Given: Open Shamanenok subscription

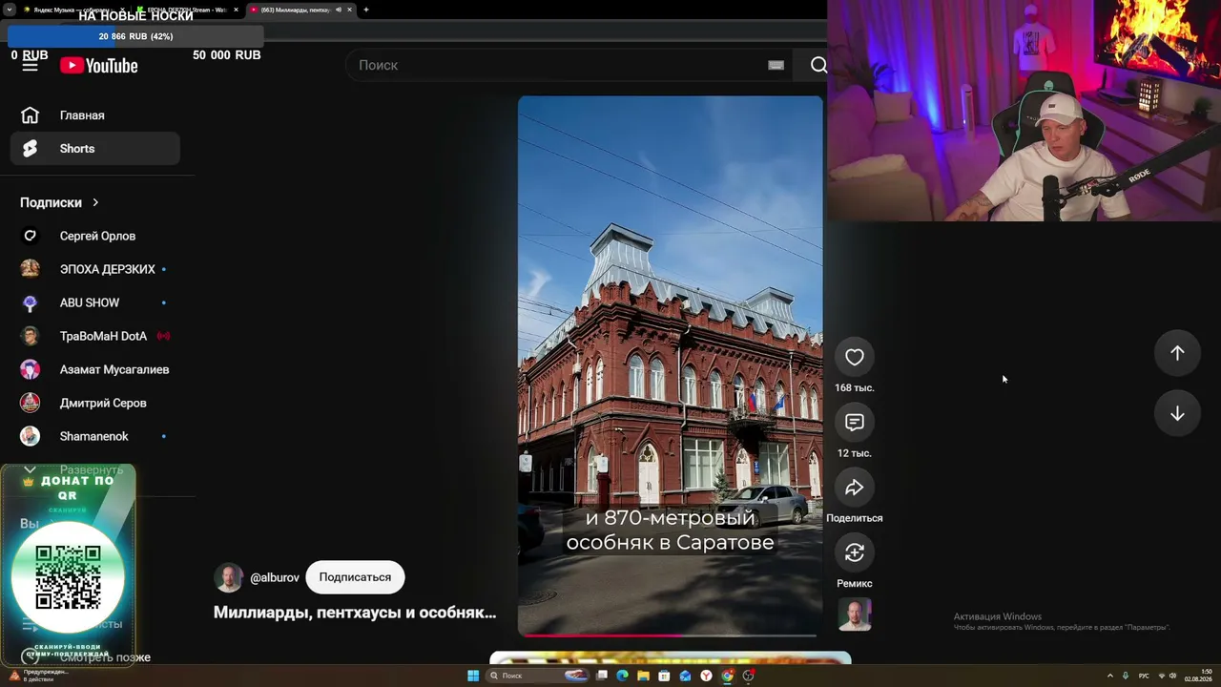Looking at the screenshot, I should tap(95, 436).
